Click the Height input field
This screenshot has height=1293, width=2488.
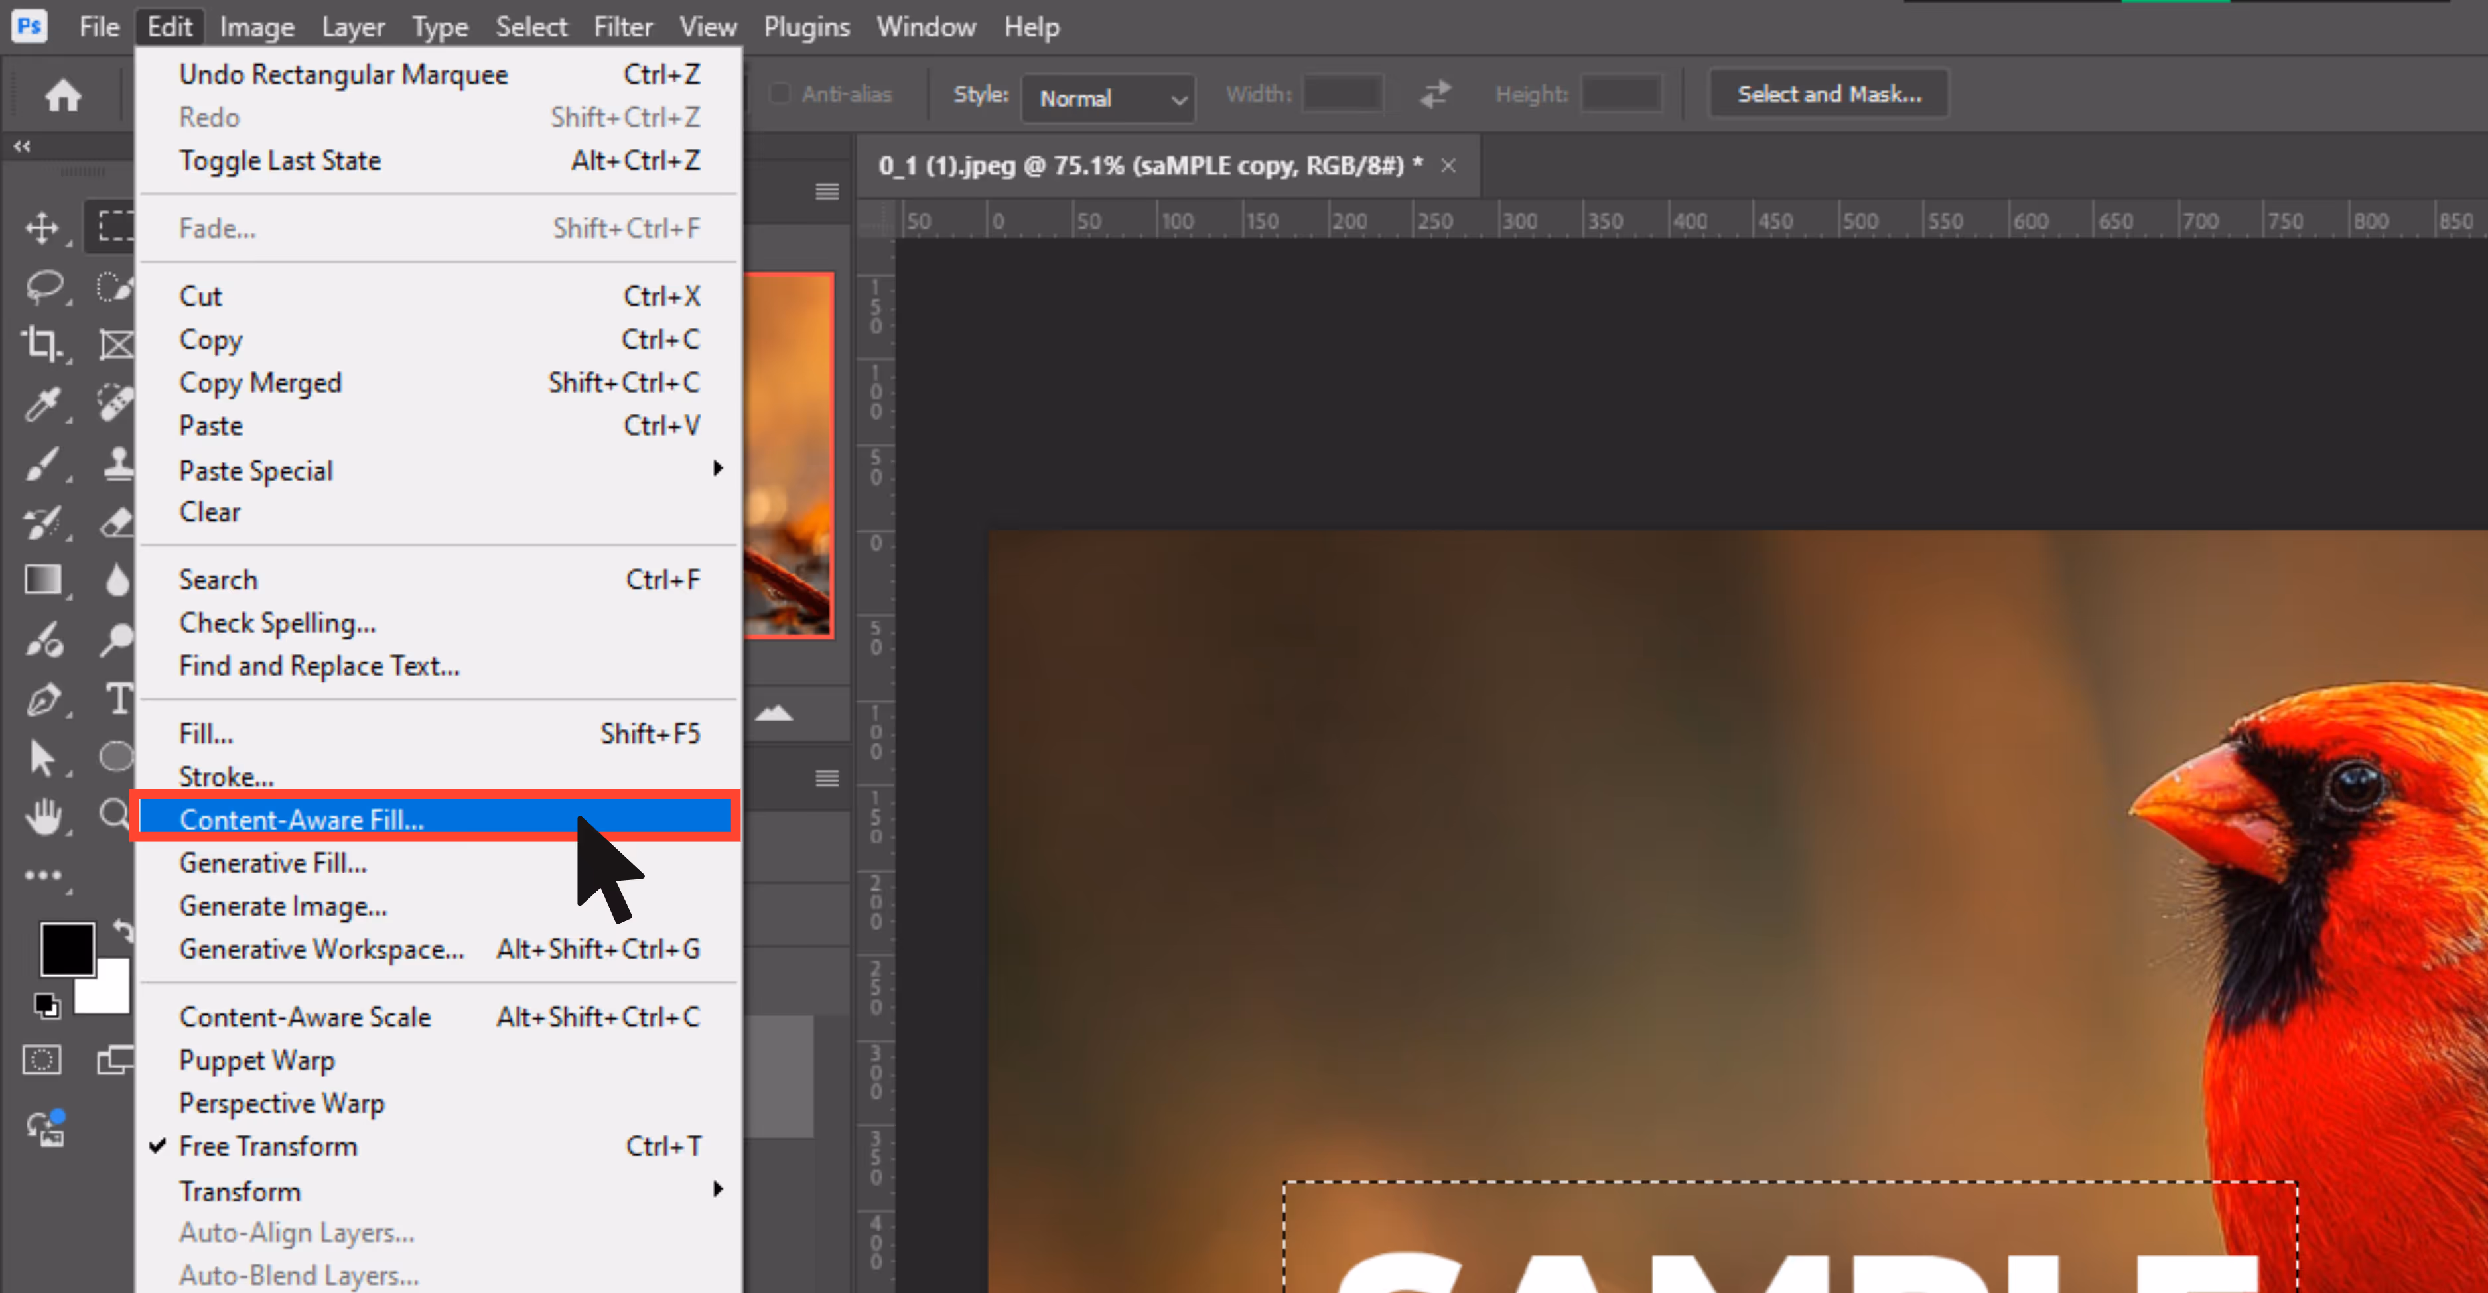(1622, 93)
